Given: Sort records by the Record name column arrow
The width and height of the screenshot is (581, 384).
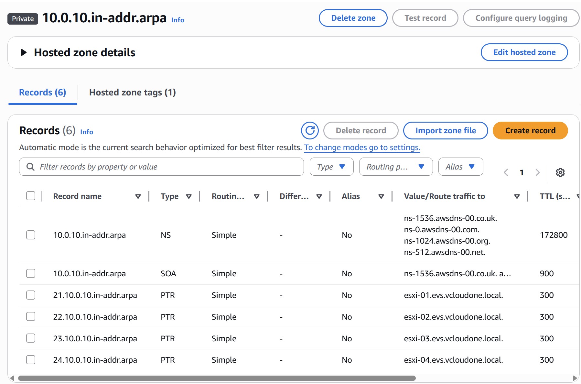Looking at the screenshot, I should pyautogui.click(x=138, y=196).
